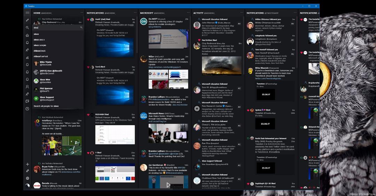The image size is (376, 196).
Task: Click the clock icon in the sidebar
Action: [28, 109]
